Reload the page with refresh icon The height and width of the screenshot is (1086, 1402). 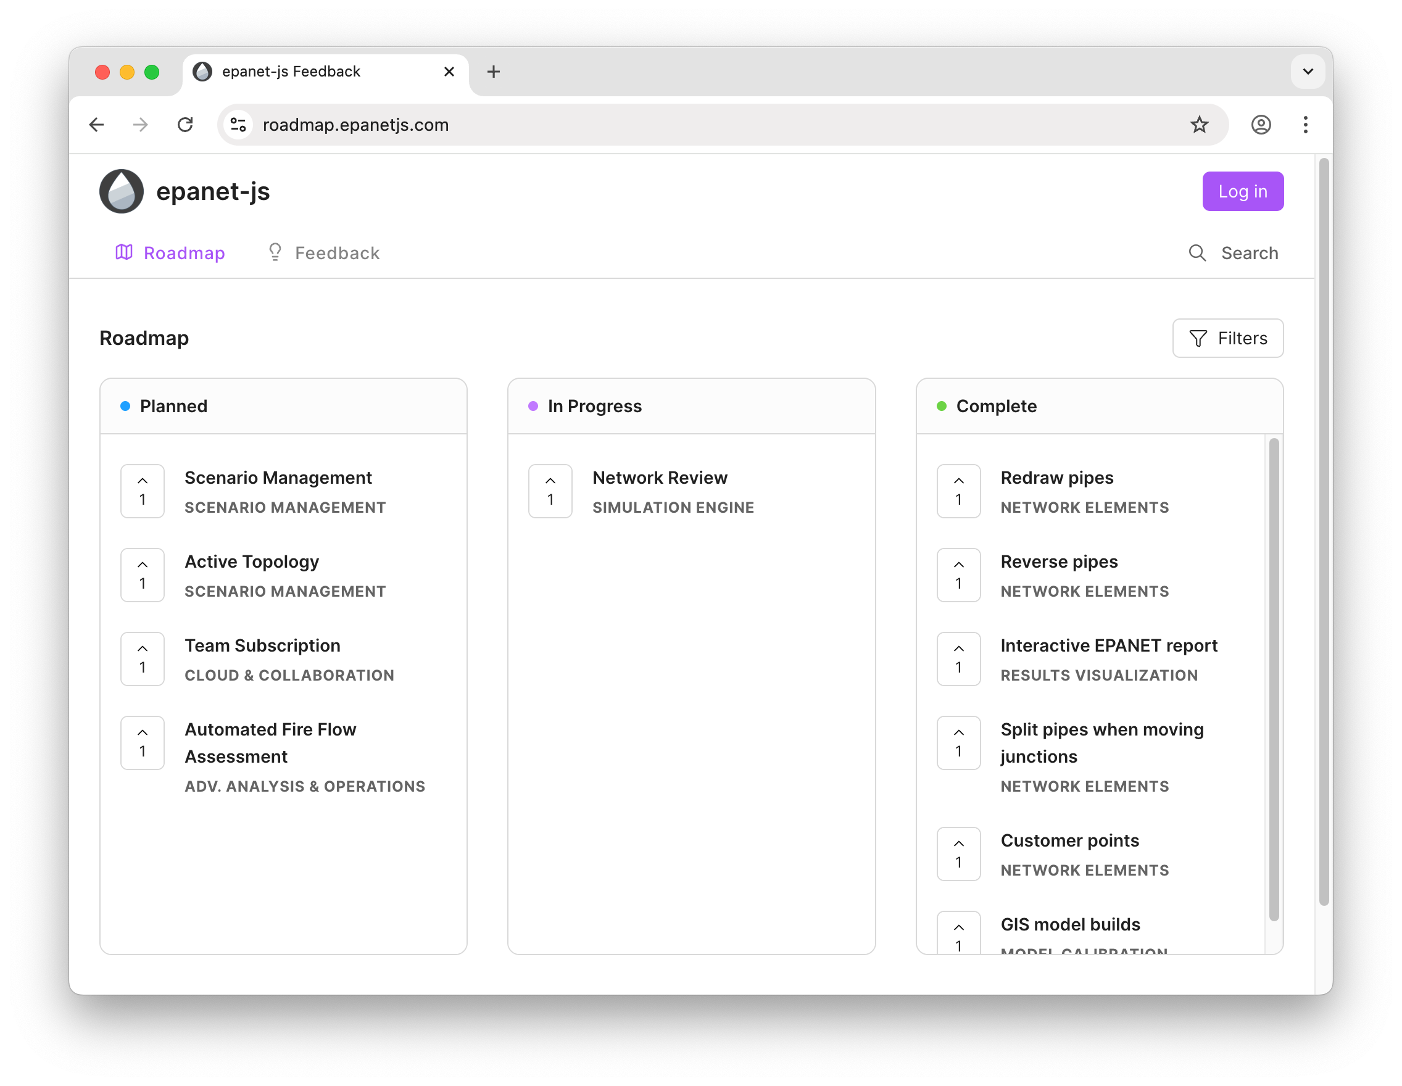click(x=186, y=125)
